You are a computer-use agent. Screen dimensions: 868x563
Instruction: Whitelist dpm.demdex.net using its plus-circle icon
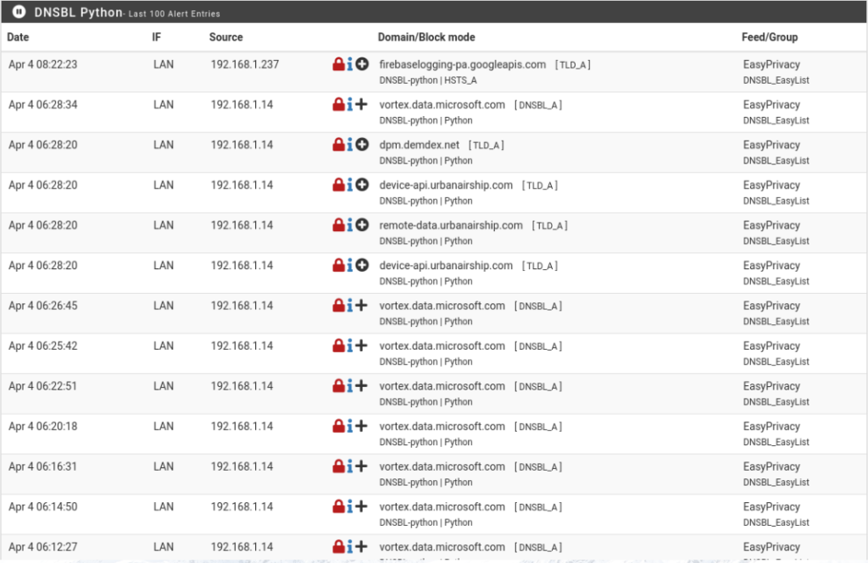coord(362,145)
